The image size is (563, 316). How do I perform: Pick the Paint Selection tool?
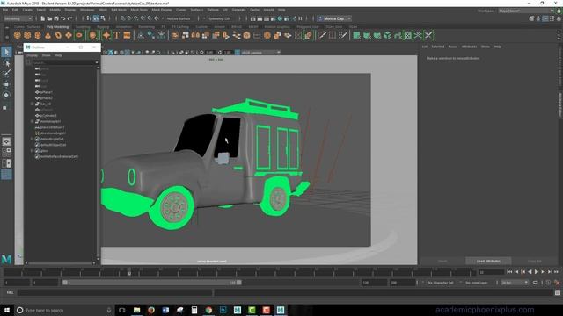coord(6,74)
